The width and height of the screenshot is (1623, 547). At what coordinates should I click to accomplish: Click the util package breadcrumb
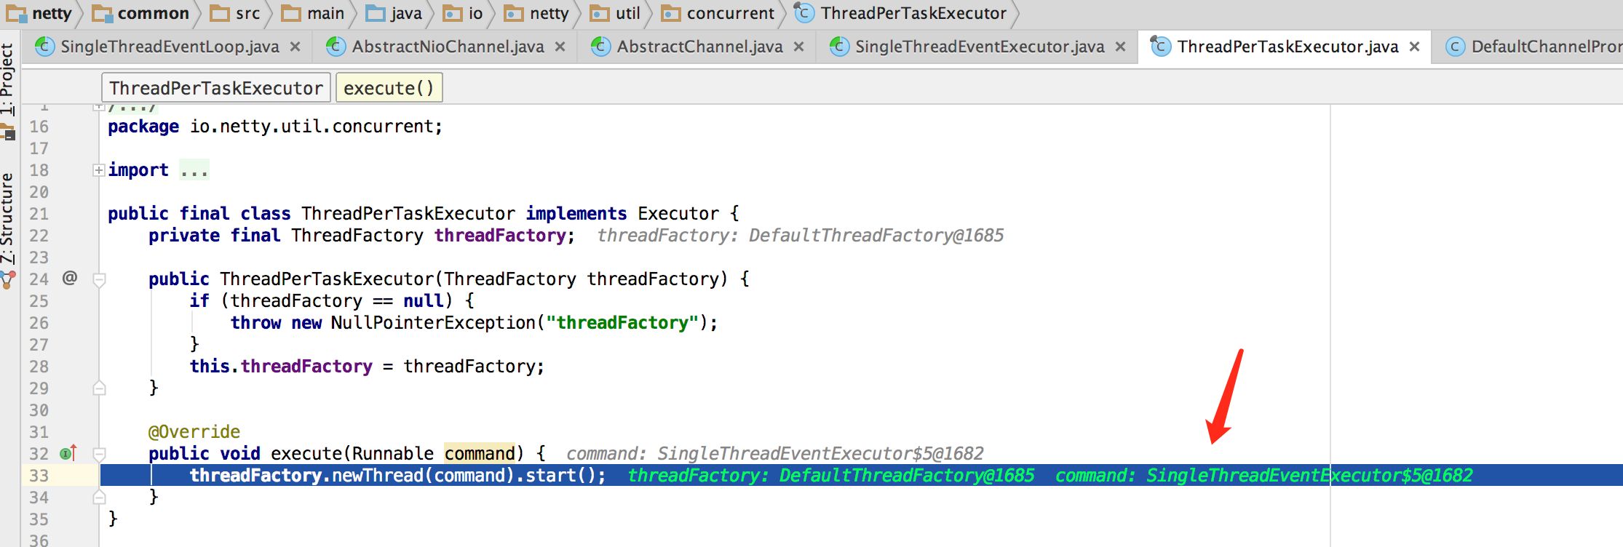[x=616, y=13]
